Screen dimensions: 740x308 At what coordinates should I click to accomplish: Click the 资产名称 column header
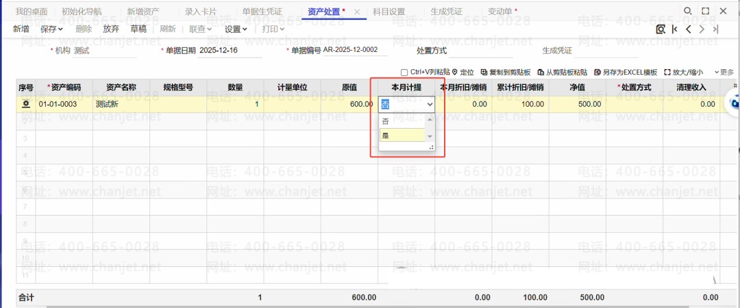pyautogui.click(x=121, y=87)
